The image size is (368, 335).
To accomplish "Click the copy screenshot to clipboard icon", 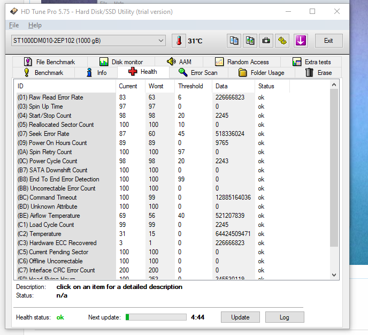I will click(250, 41).
